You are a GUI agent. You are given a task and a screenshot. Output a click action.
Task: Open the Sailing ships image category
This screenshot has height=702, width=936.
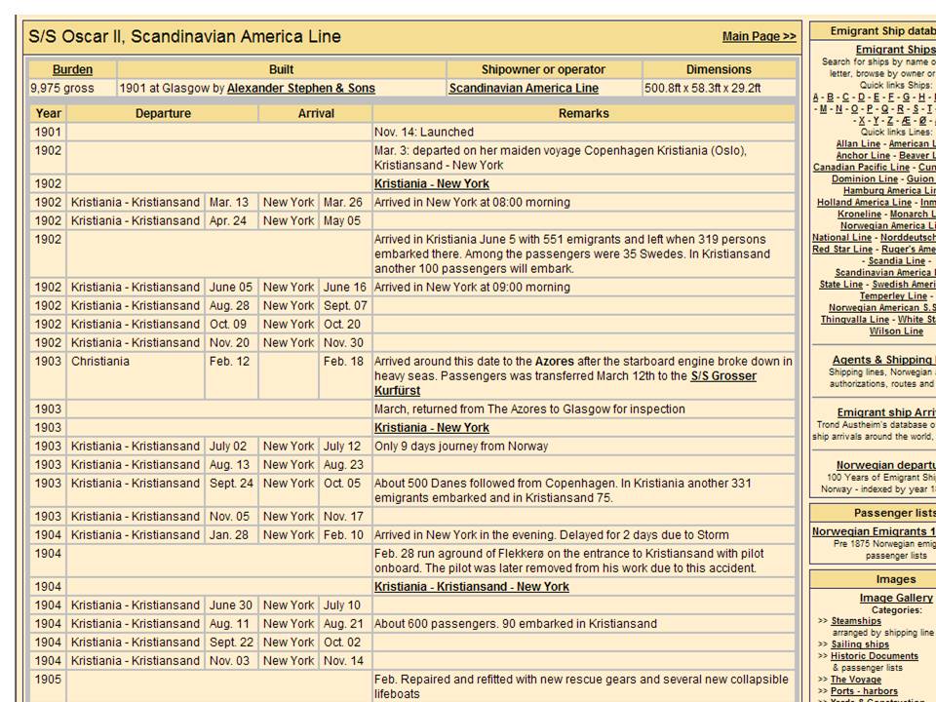[x=860, y=644]
